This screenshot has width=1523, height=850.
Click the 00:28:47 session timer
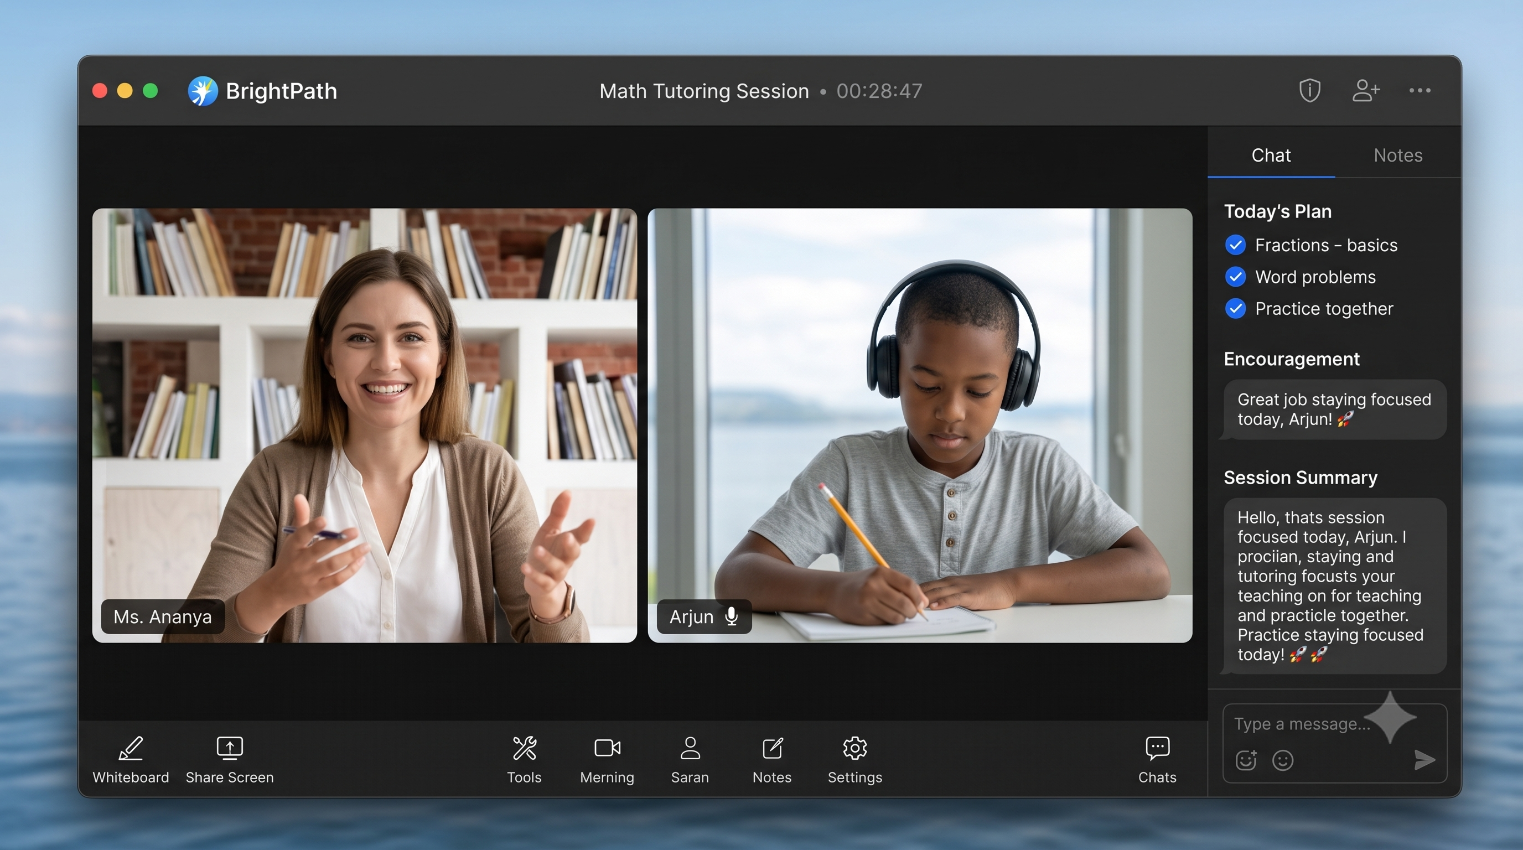[879, 91]
